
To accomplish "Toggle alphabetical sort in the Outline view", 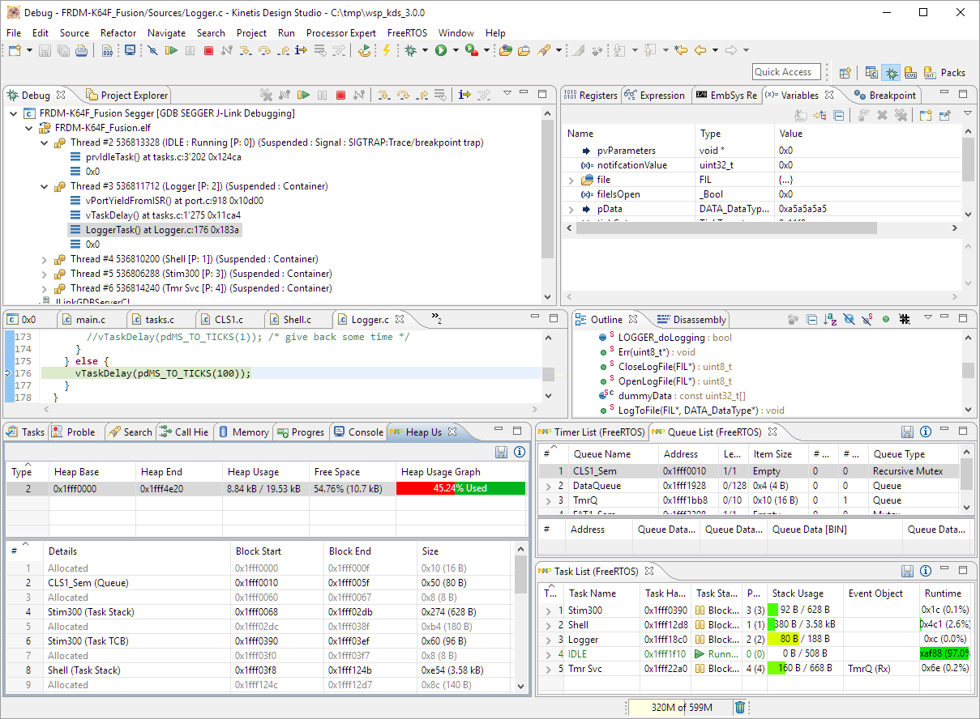I will pyautogui.click(x=830, y=319).
